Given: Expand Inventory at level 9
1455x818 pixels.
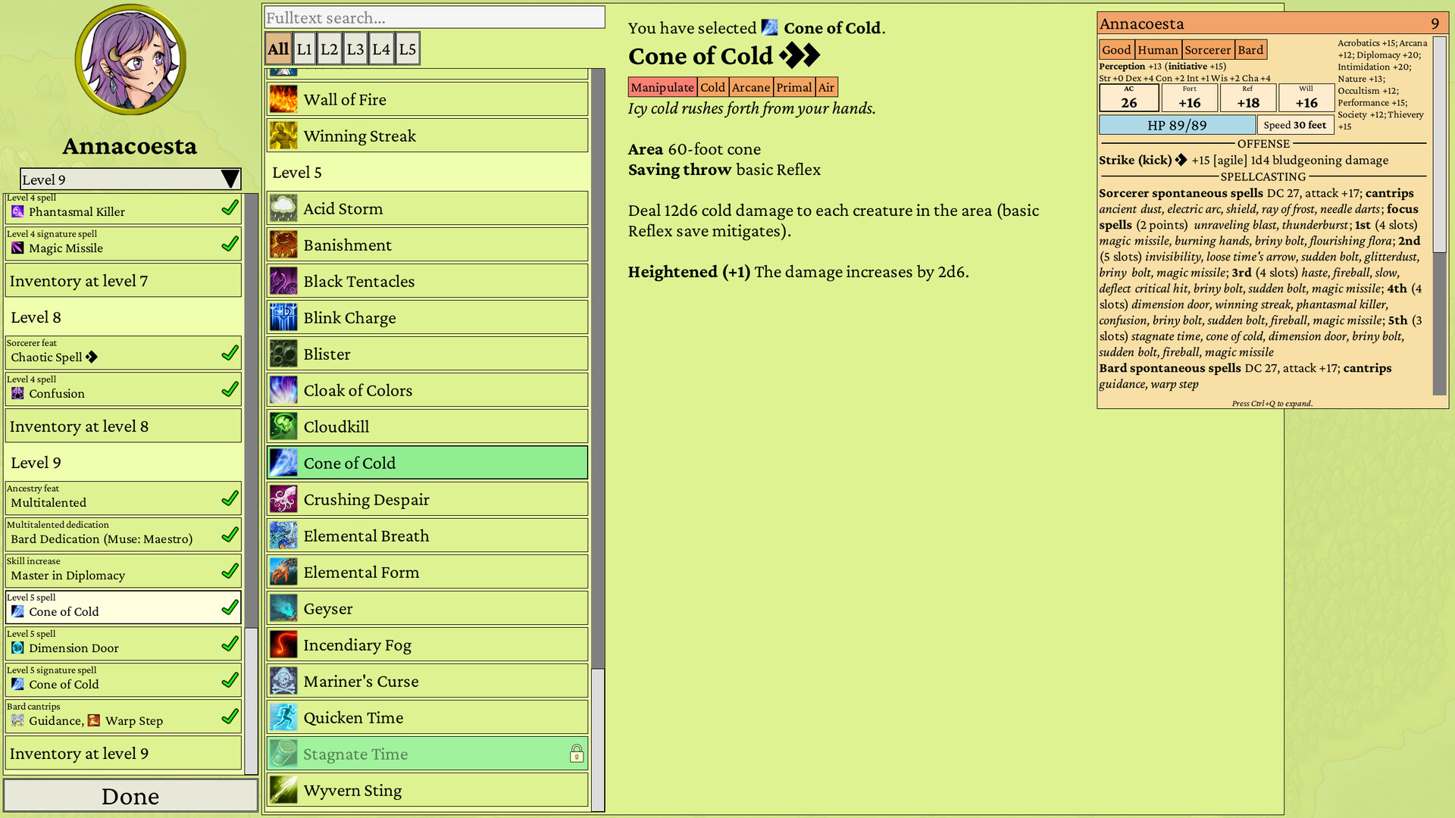Looking at the screenshot, I should [x=124, y=753].
